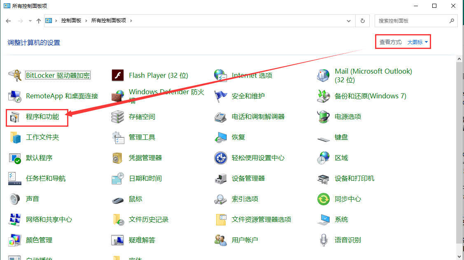Viewport: 464px width, 260px height.
Task: Open the Internet 选项 globe icon
Action: pyautogui.click(x=220, y=75)
